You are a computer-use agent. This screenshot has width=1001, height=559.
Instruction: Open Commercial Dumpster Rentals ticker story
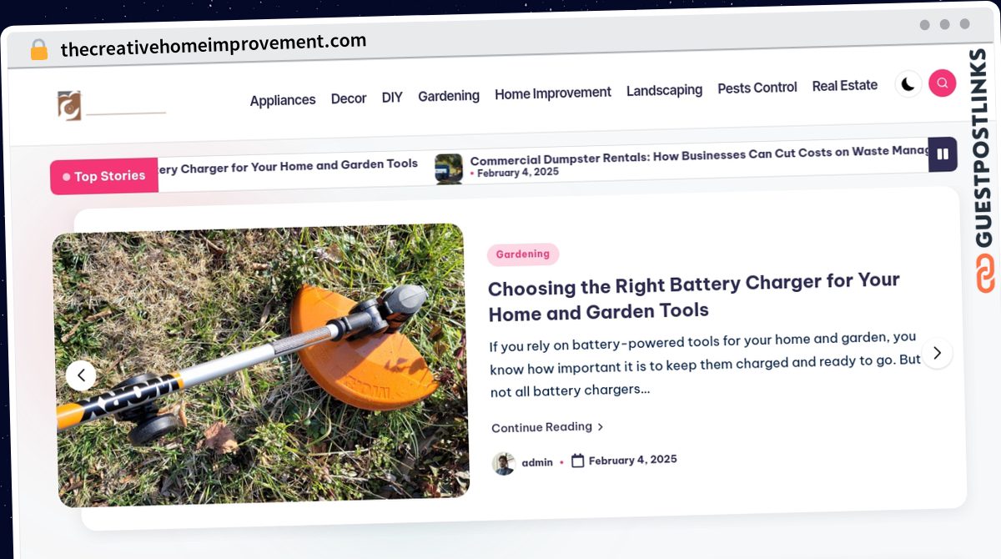pos(699,155)
